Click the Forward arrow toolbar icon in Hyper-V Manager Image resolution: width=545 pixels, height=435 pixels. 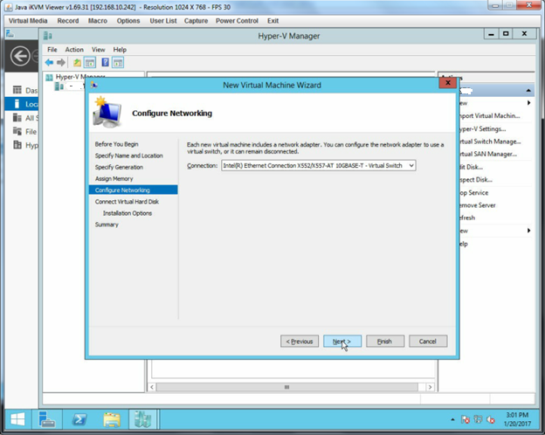(x=61, y=63)
